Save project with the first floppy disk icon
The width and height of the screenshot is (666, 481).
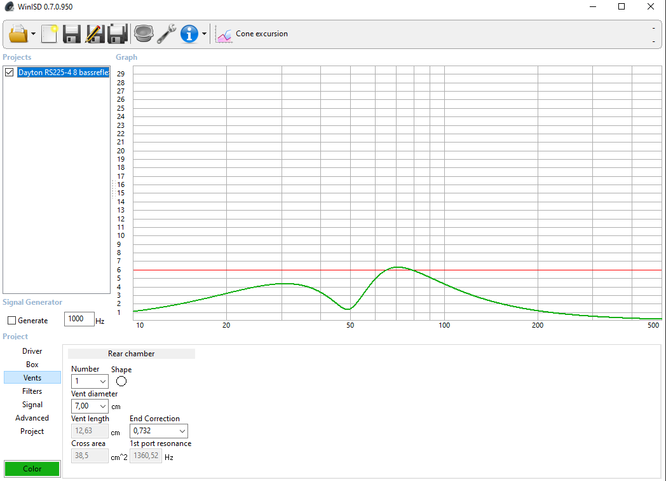pyautogui.click(x=71, y=34)
